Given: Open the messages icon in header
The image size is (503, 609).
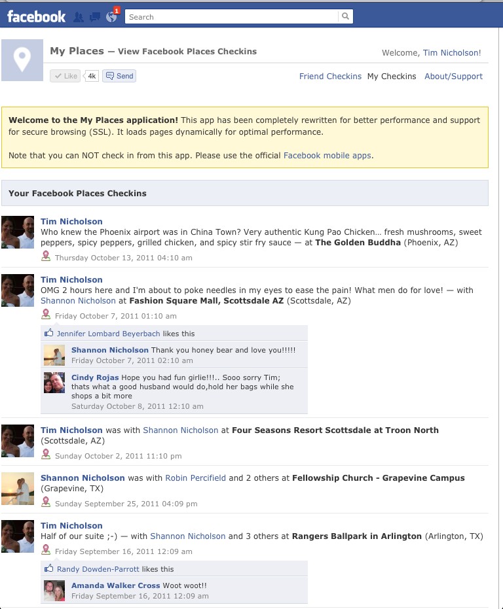Looking at the screenshot, I should [94, 17].
